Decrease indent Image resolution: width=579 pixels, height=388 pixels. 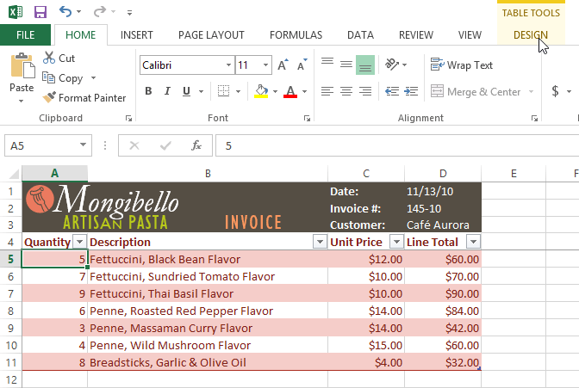[392, 91]
